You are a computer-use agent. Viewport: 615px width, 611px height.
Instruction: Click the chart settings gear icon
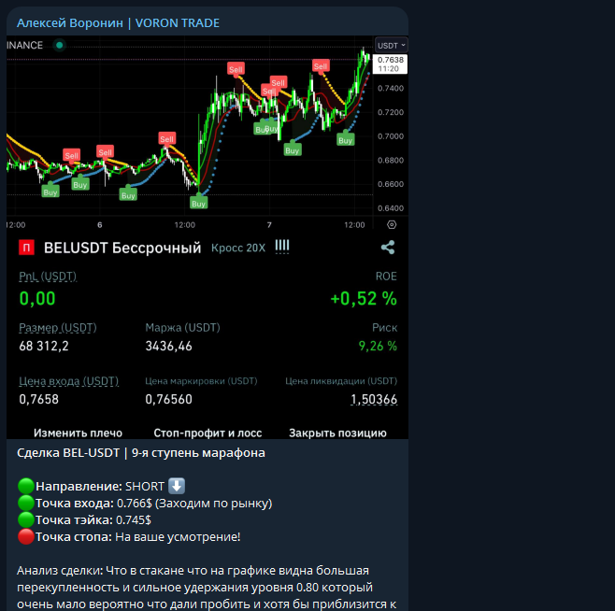pyautogui.click(x=392, y=225)
